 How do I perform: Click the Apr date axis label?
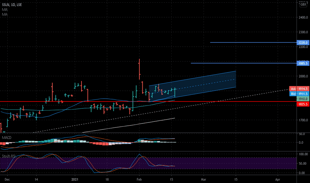tap(278, 180)
